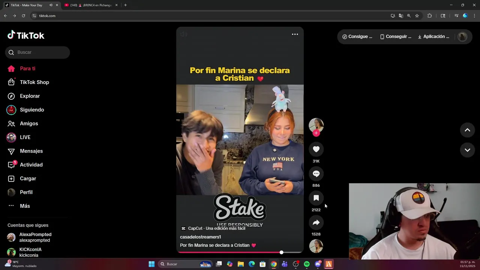Open Microsoft Store from taskbar
Screen dimensions: 480x270
(x=263, y=264)
